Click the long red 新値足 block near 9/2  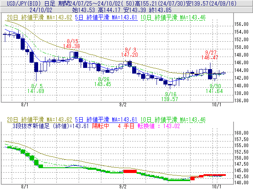[x=130, y=171]
